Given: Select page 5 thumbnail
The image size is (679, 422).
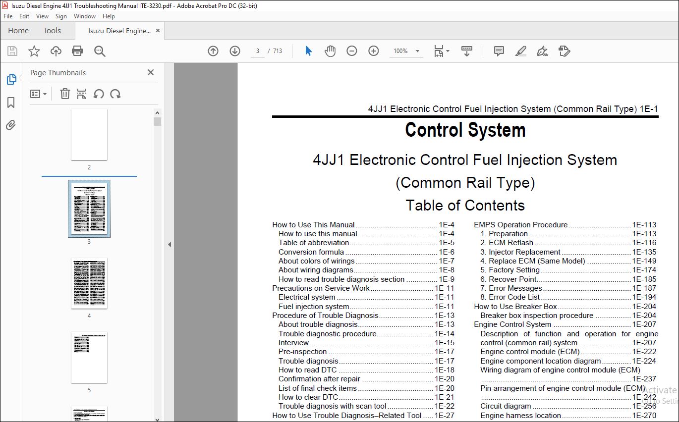Looking at the screenshot, I should click(x=89, y=358).
